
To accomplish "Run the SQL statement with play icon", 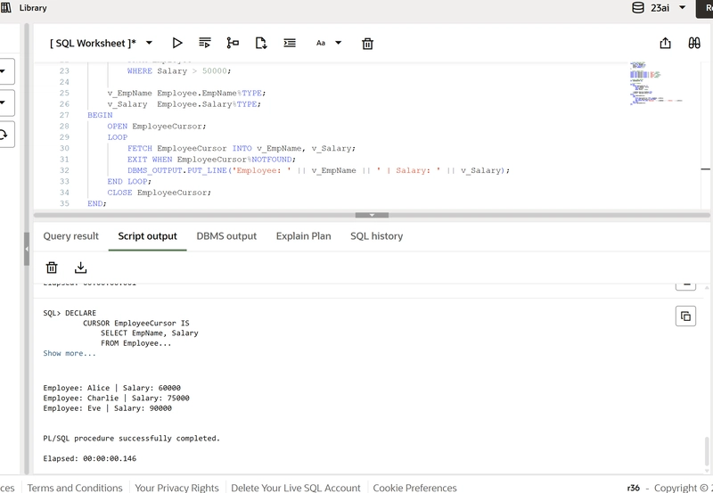I will 177,43.
